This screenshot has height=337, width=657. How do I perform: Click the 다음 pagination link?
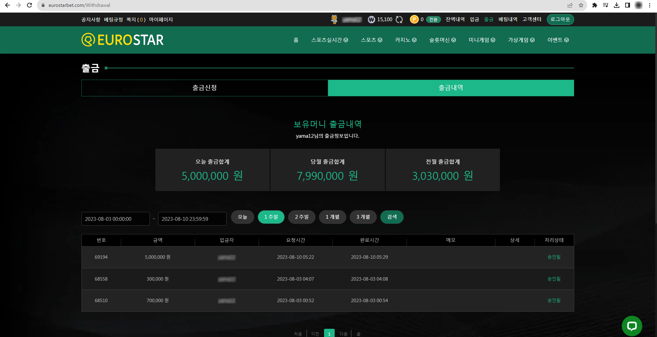344,334
